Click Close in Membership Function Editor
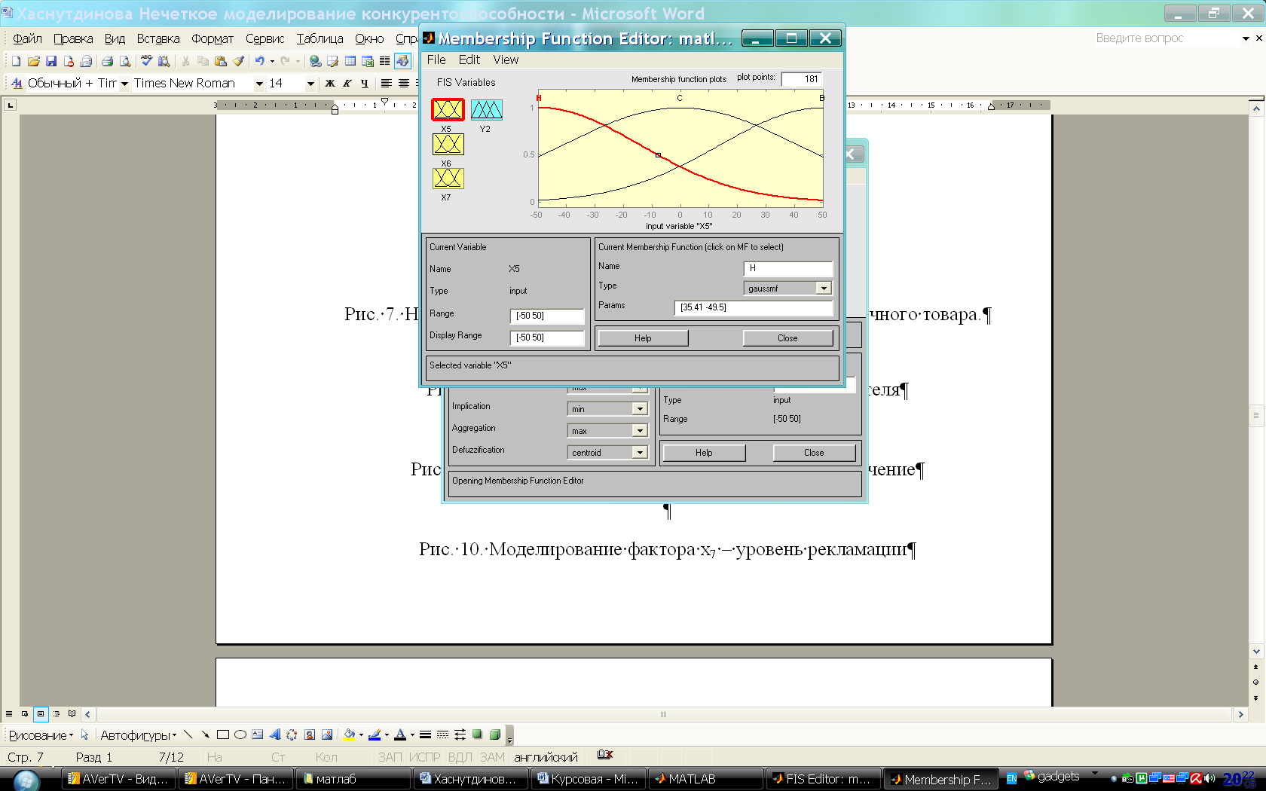 (x=787, y=337)
